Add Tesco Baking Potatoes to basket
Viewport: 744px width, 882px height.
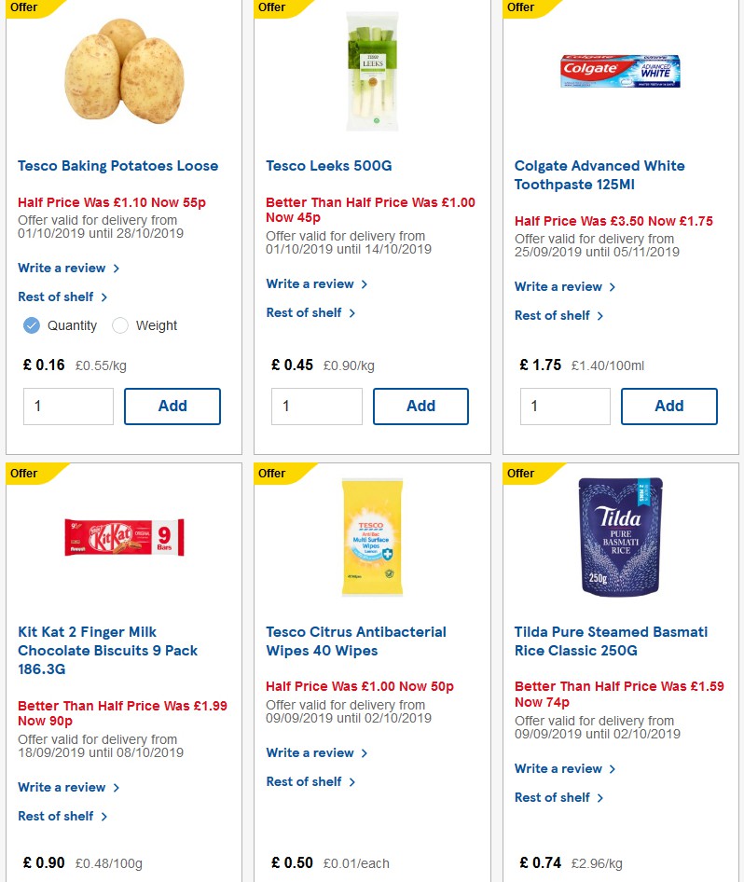[x=172, y=406]
